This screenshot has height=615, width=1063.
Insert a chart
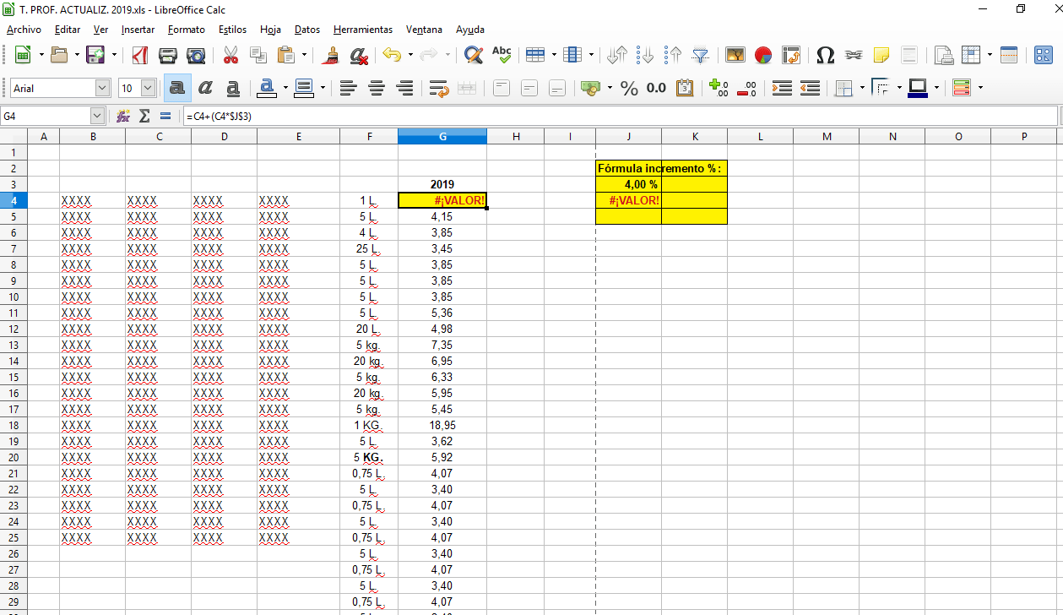tap(762, 55)
